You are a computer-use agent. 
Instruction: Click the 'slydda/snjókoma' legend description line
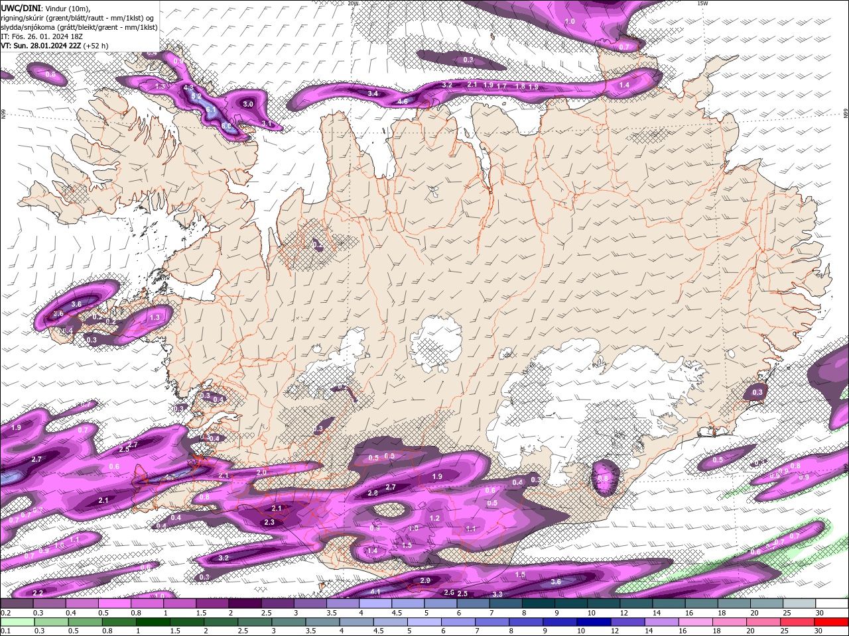point(79,27)
